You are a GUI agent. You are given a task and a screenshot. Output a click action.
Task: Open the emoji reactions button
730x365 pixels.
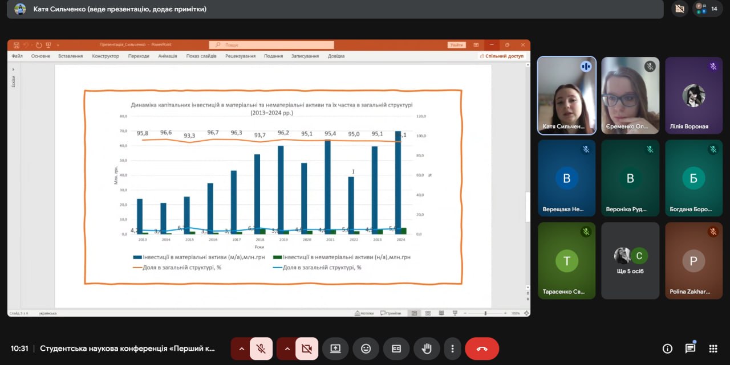pyautogui.click(x=366, y=348)
